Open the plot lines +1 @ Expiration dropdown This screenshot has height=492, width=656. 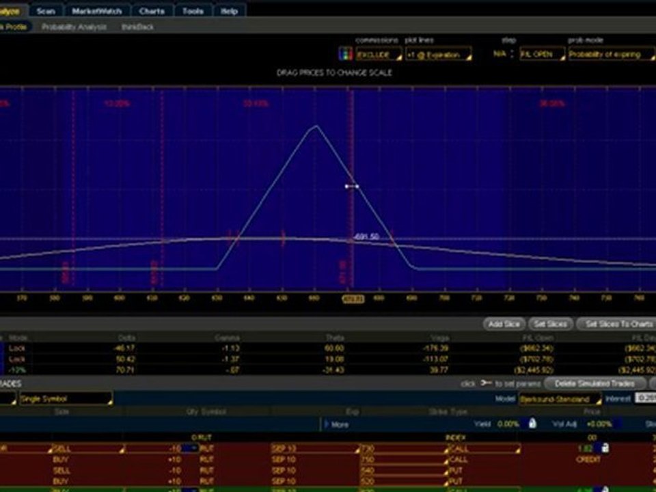tap(439, 54)
